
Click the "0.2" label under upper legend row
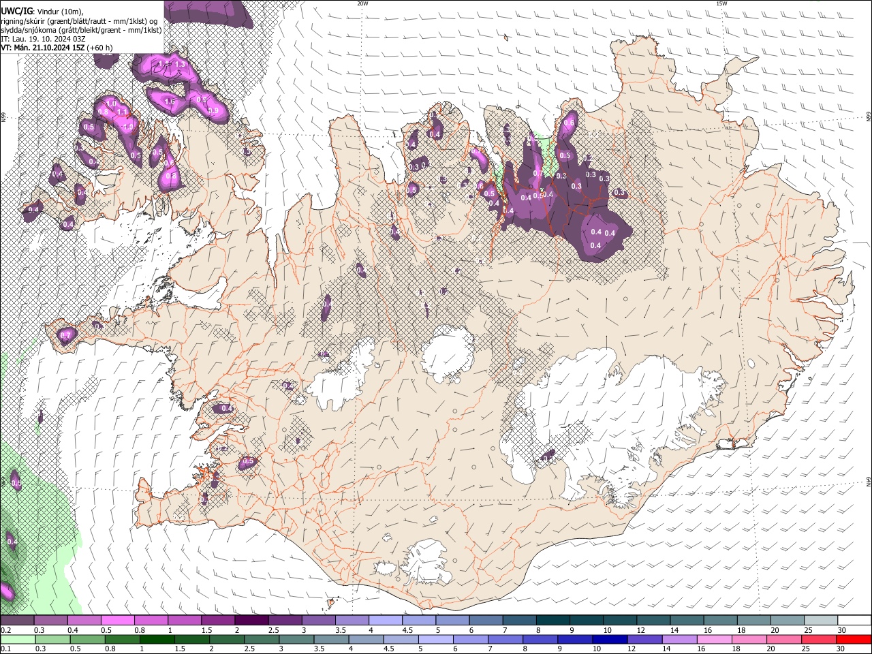5,630
